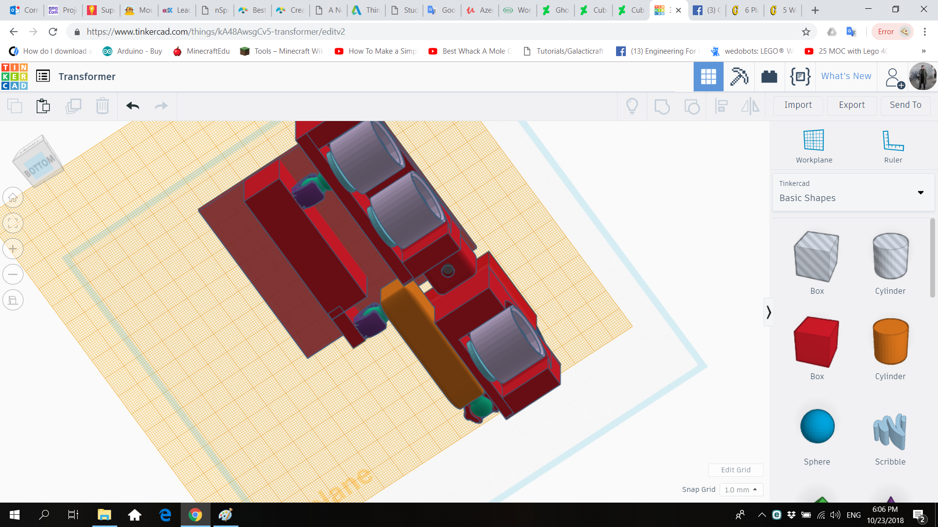Open the Align tool
Screen dimensions: 938x527
(x=721, y=106)
